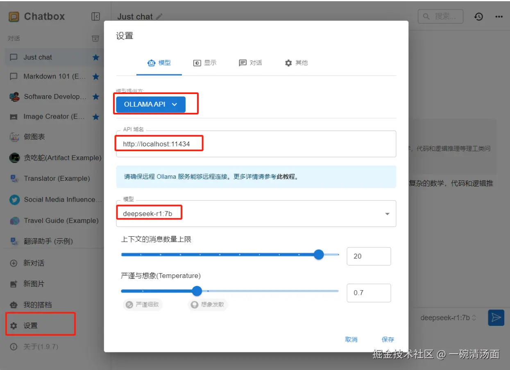Open the Travel Guide (Example) conversation
Image resolution: width=510 pixels, height=370 pixels.
tap(54, 221)
